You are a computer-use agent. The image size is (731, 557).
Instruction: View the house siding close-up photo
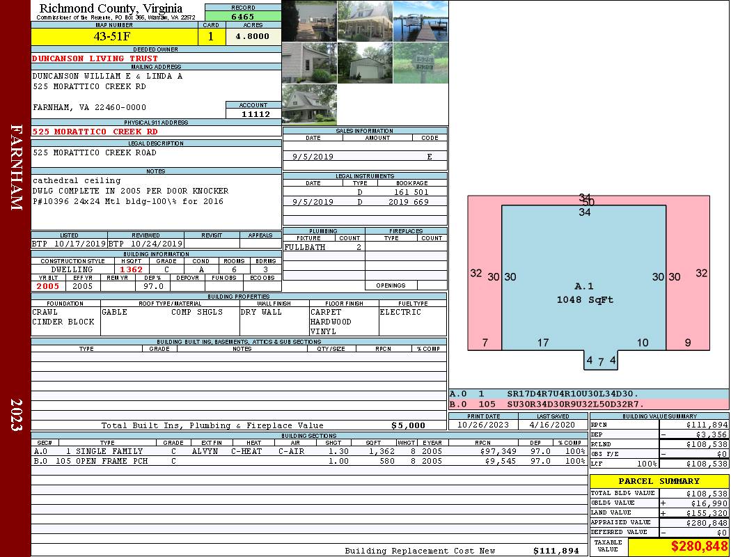point(309,63)
